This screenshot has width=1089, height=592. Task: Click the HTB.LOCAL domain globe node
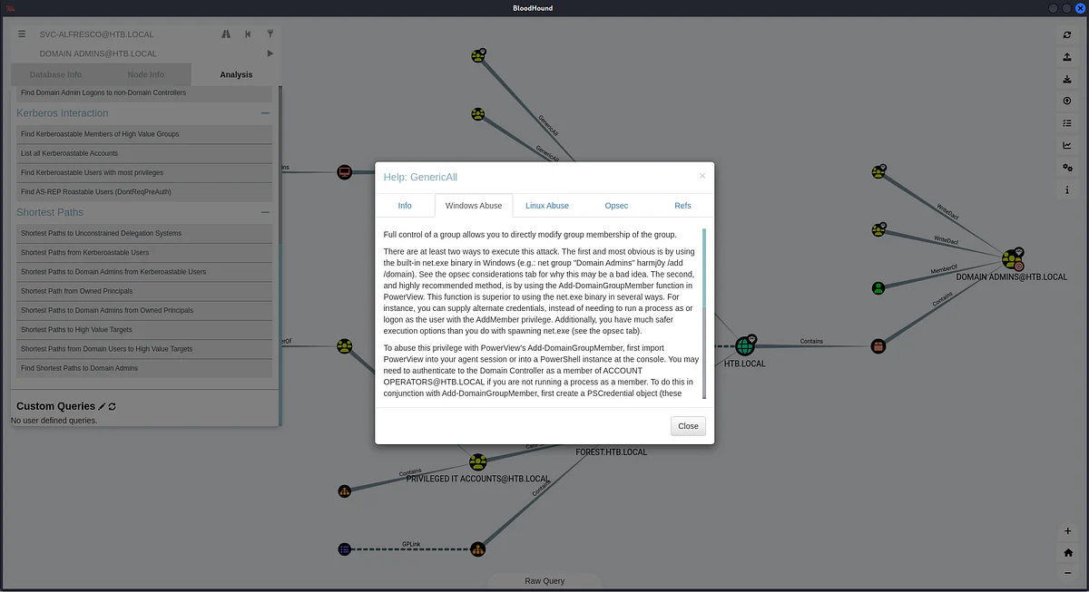pos(744,345)
